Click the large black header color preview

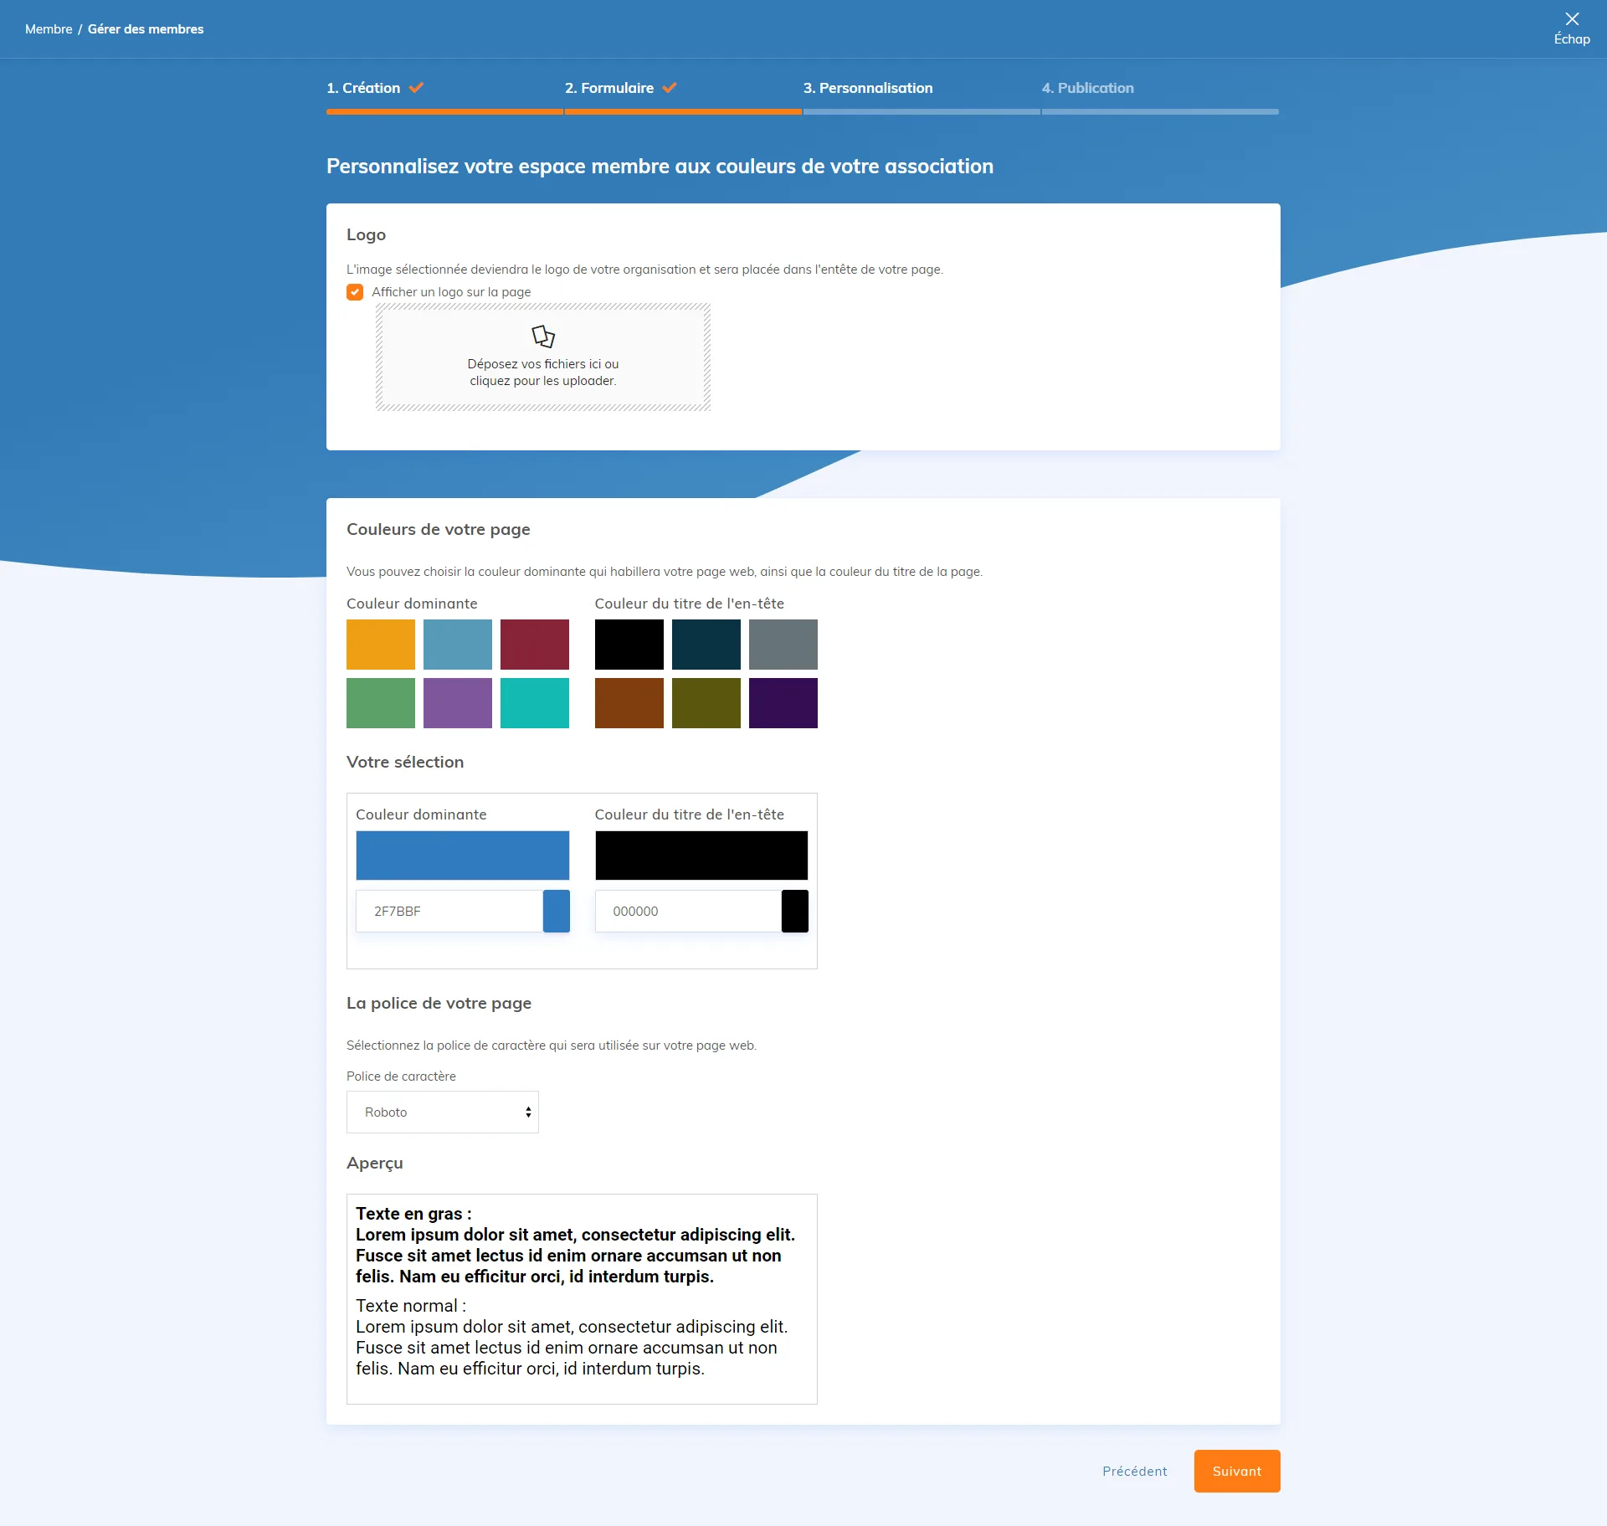coord(701,855)
